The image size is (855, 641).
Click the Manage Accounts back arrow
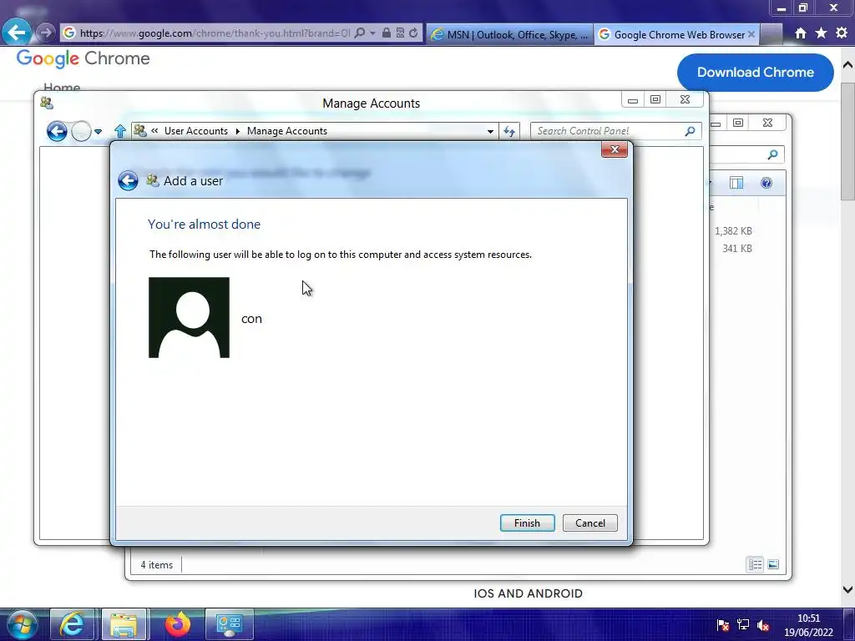[x=57, y=131]
